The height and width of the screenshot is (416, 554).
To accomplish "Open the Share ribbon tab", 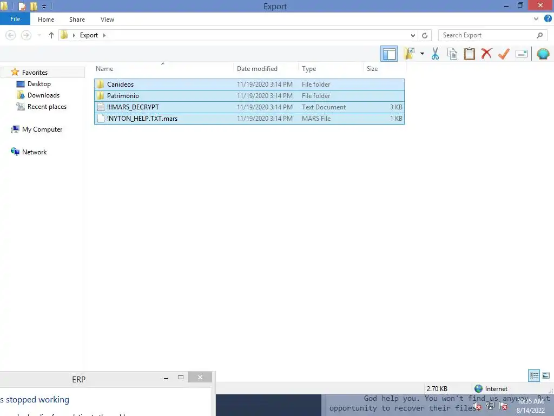I will click(77, 19).
